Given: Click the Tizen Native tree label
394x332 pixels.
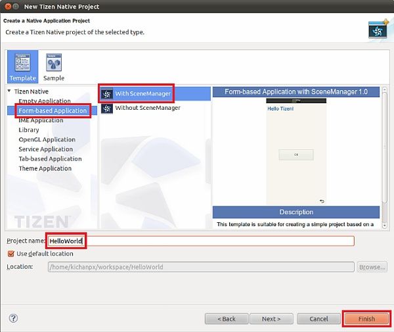Looking at the screenshot, I should coord(32,91).
